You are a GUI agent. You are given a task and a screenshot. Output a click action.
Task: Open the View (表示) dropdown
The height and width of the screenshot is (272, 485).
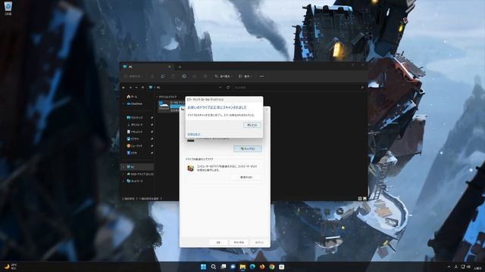click(245, 76)
